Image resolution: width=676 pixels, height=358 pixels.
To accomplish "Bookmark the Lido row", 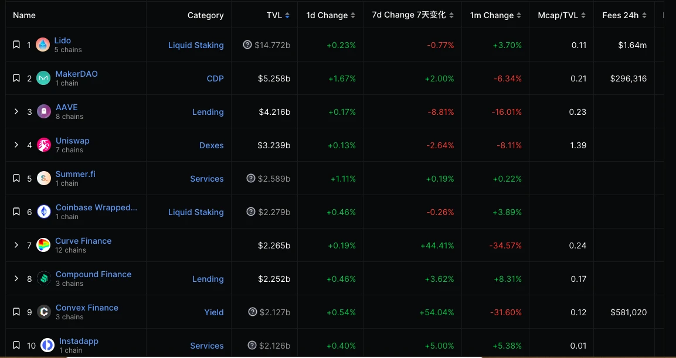I will click(x=16, y=45).
